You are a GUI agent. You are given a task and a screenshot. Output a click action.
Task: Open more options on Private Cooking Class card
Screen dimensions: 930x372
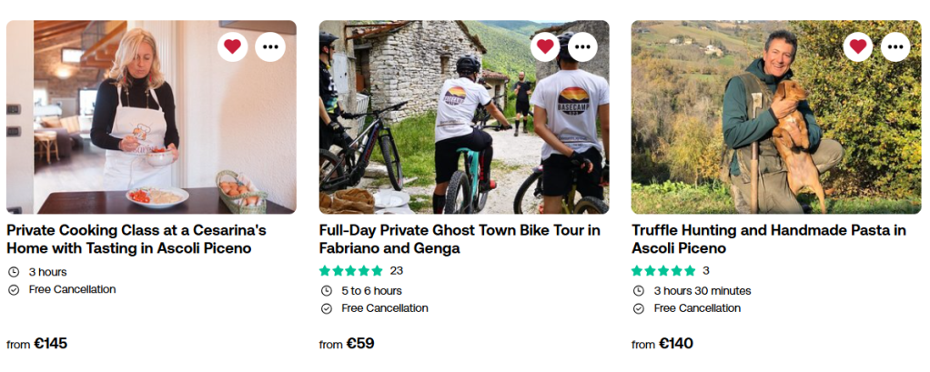coord(270,46)
